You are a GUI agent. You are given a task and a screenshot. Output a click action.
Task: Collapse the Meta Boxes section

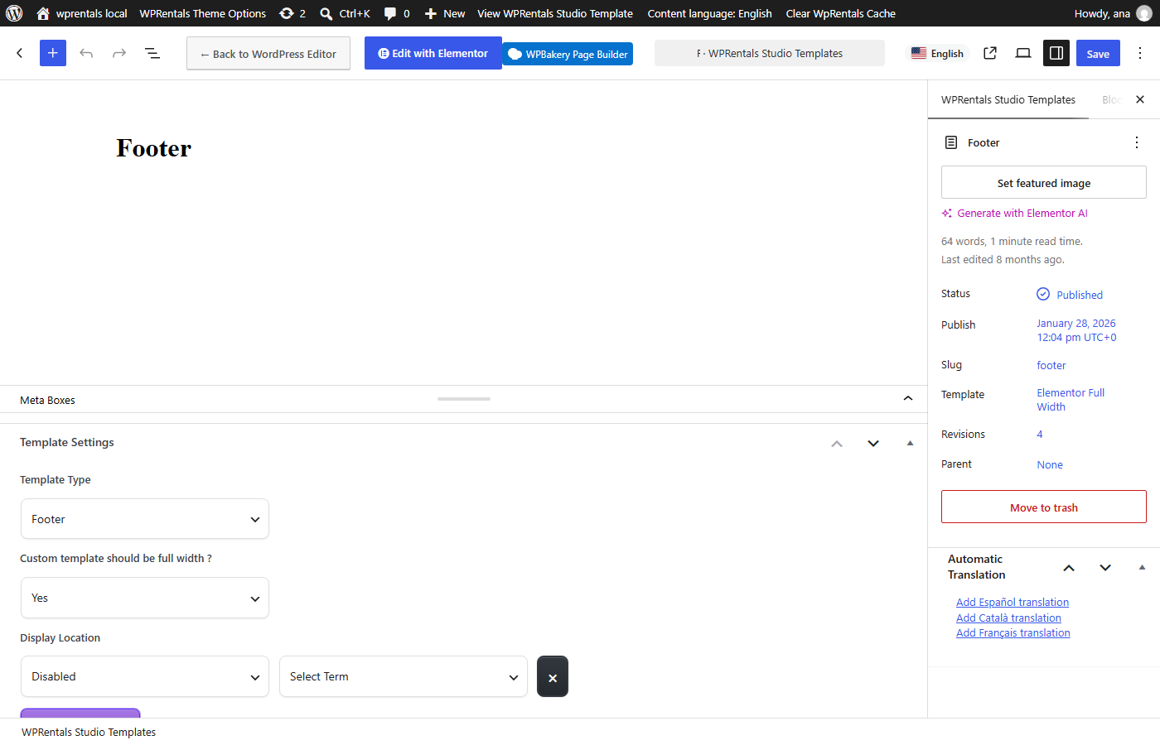tap(908, 399)
